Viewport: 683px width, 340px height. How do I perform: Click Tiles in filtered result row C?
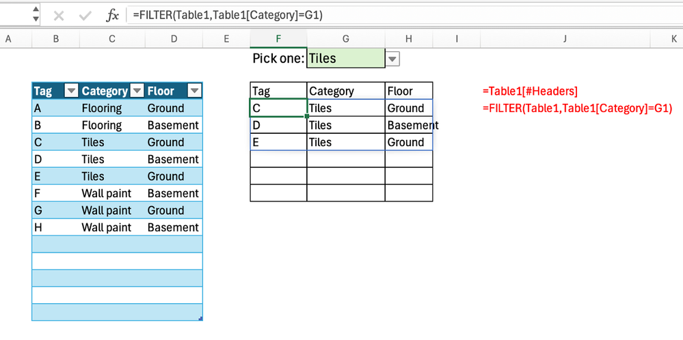click(320, 108)
